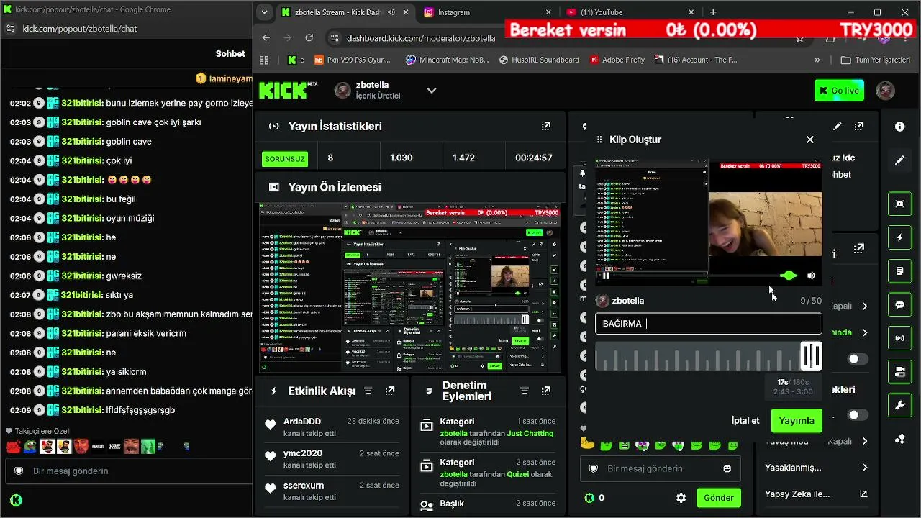
Task: Toggle the upper switch in right settings panel
Action: point(858,359)
